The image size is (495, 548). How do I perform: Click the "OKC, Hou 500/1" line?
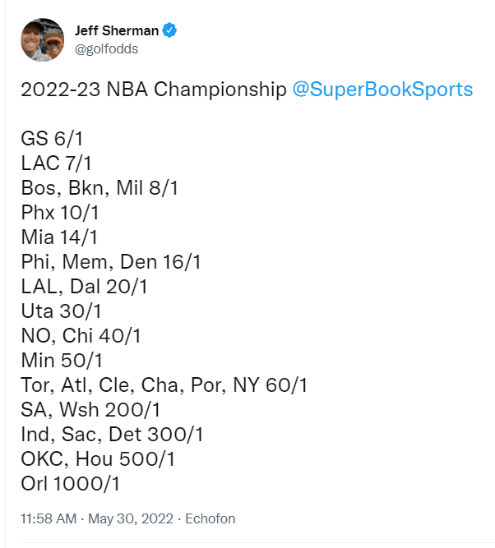[98, 459]
